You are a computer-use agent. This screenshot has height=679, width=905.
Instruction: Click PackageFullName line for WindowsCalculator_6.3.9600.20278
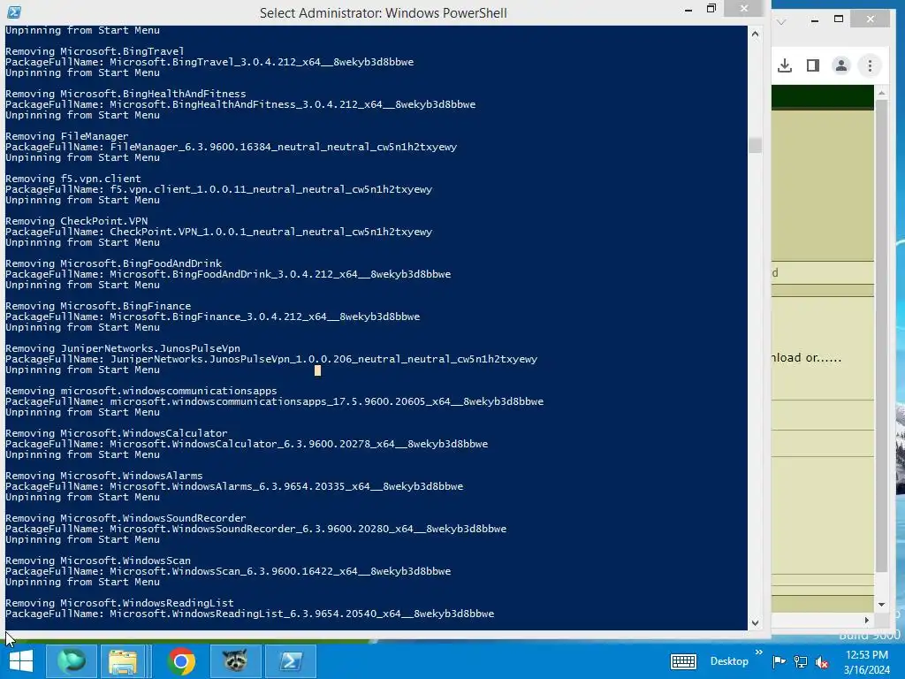[247, 444]
